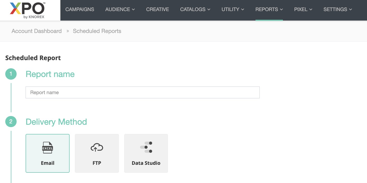Click the Data Studio toggles icon

click(x=146, y=147)
